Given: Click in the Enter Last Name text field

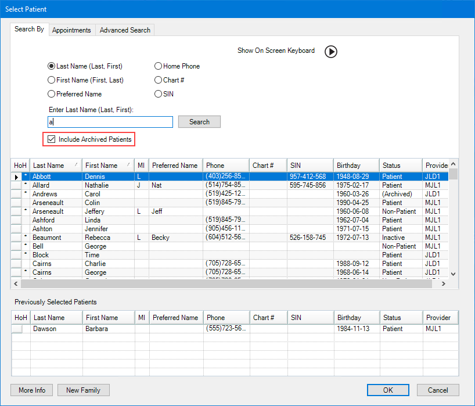Looking at the screenshot, I should coord(110,122).
